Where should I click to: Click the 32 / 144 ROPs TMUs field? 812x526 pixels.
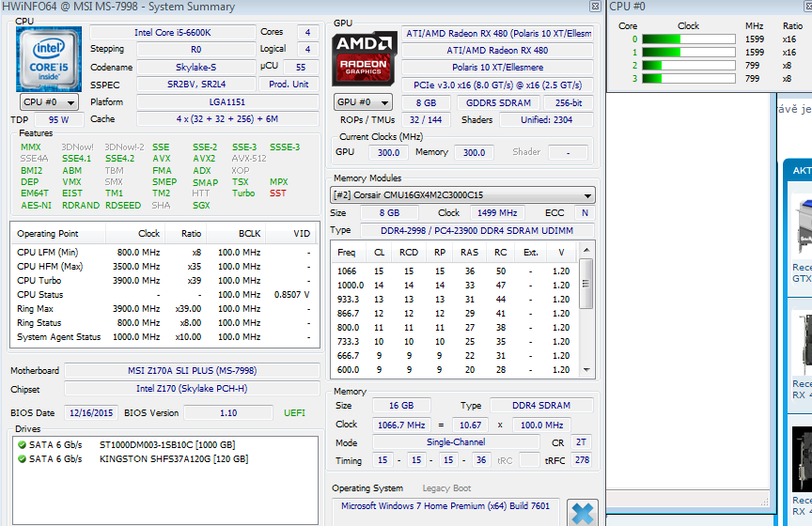[426, 120]
